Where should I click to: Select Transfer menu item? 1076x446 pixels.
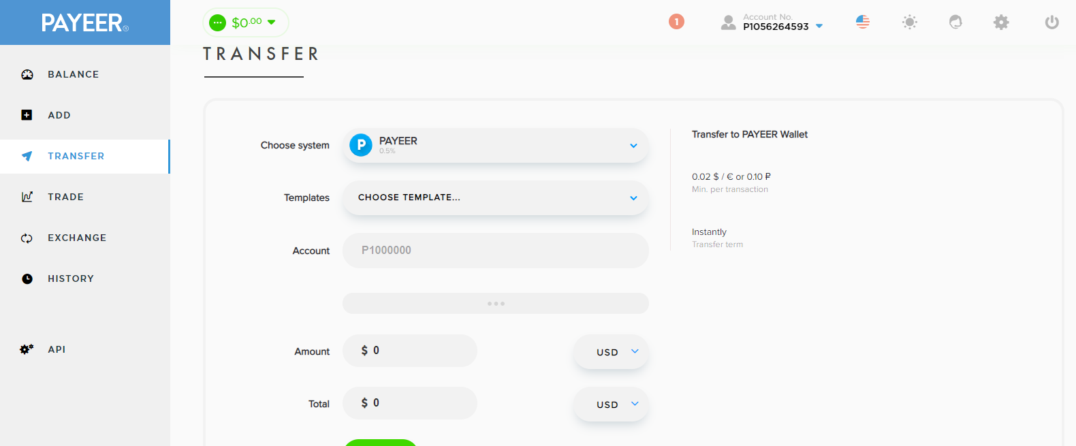point(85,157)
